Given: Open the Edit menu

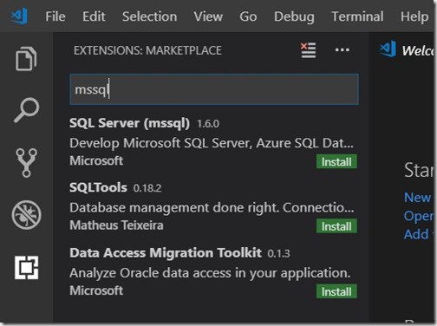Looking at the screenshot, I should pyautogui.click(x=94, y=16).
